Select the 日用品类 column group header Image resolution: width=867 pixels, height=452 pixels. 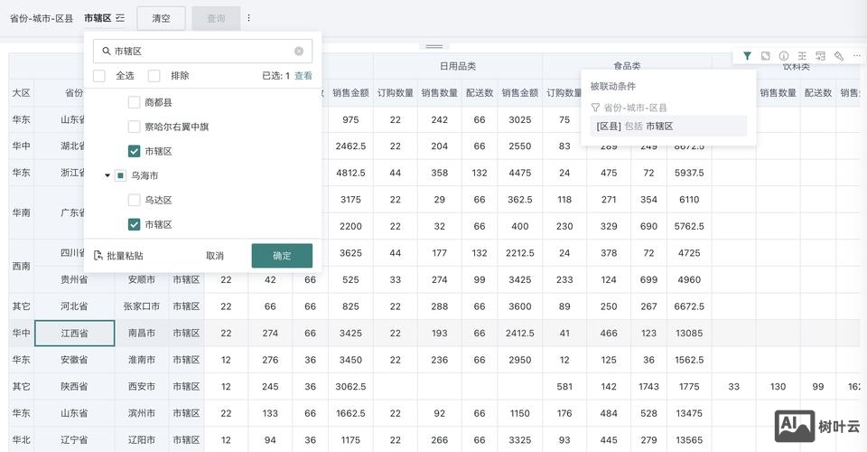(458, 66)
